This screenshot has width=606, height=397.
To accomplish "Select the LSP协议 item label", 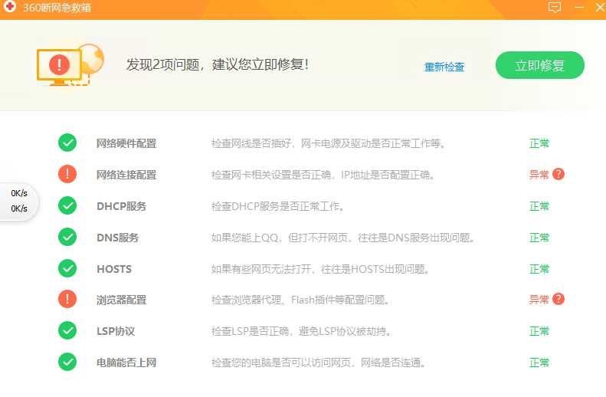I will [116, 331].
